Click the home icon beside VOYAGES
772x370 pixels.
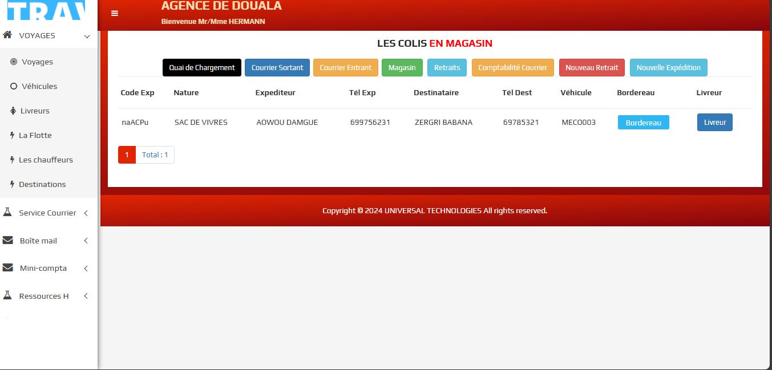pyautogui.click(x=7, y=35)
